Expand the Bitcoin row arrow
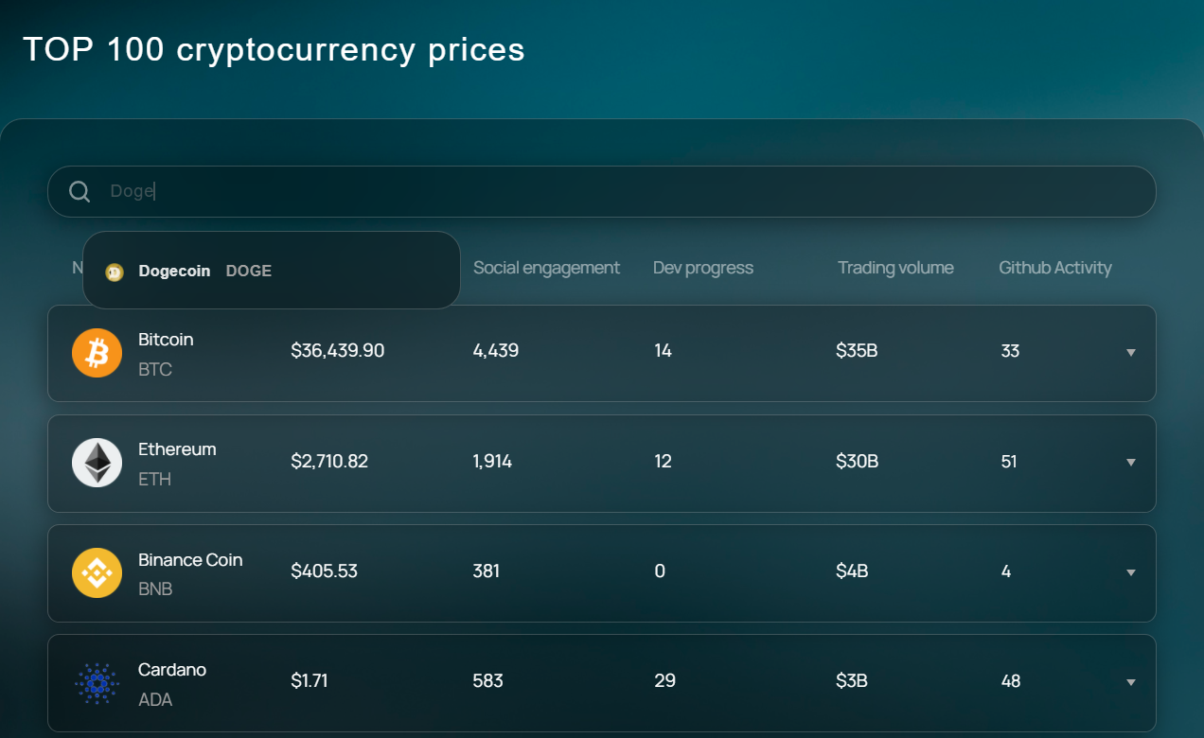This screenshot has width=1204, height=738. pos(1130,353)
